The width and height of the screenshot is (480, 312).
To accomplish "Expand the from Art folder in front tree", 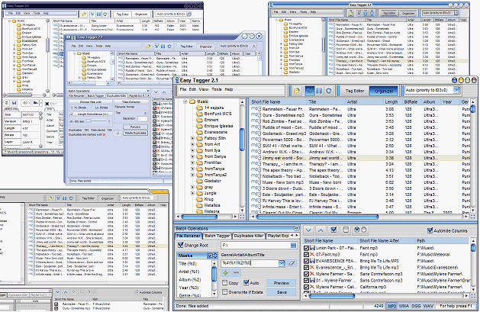I will pos(192,144).
